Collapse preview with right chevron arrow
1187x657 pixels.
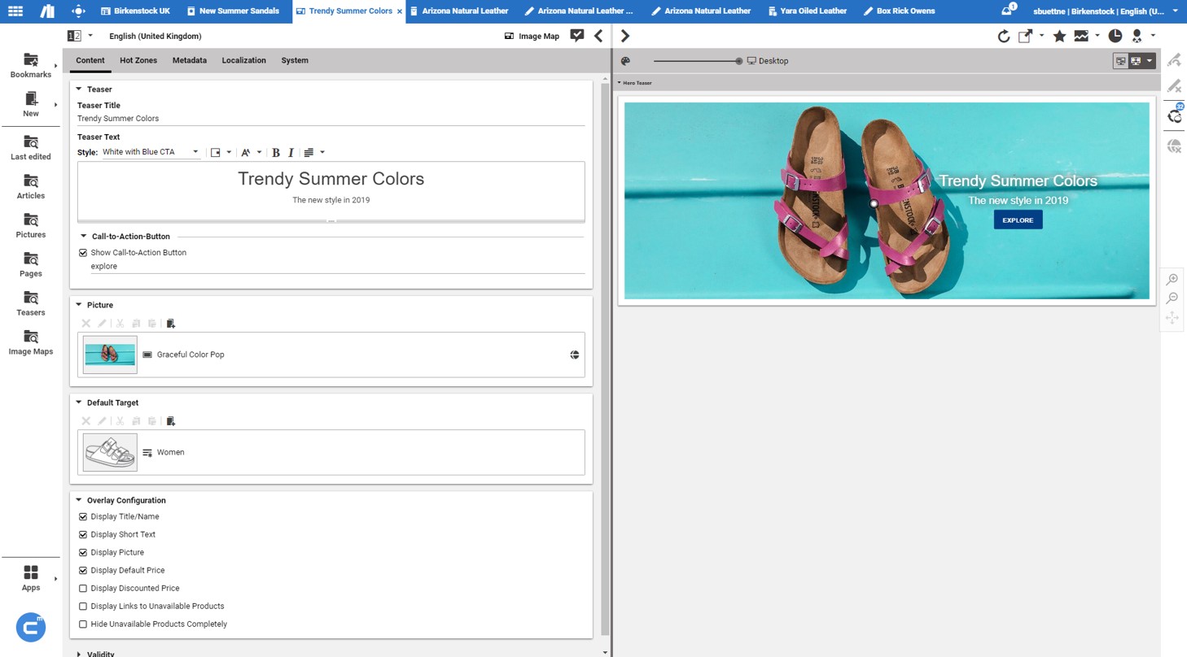625,36
